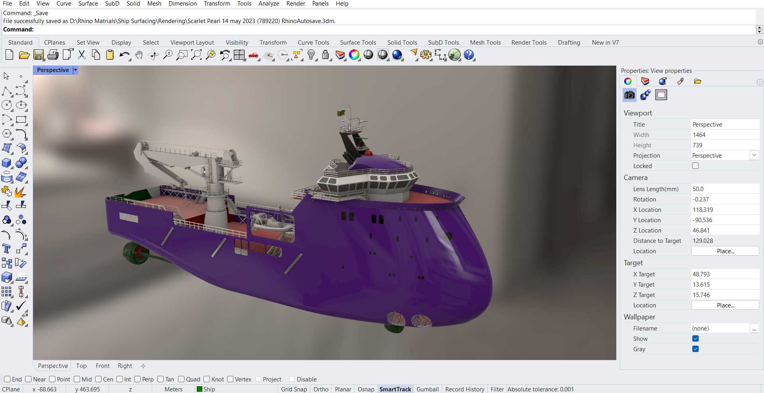The image size is (764, 393).
Task: Click the Ship layer selector in status bar
Action: pyautogui.click(x=206, y=389)
